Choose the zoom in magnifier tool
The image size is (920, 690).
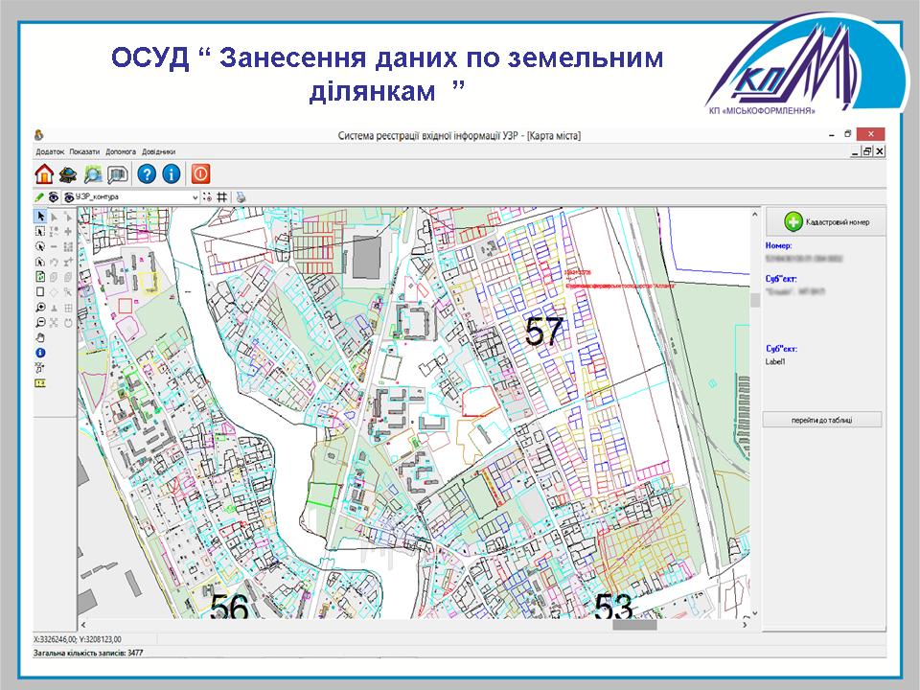(x=40, y=308)
